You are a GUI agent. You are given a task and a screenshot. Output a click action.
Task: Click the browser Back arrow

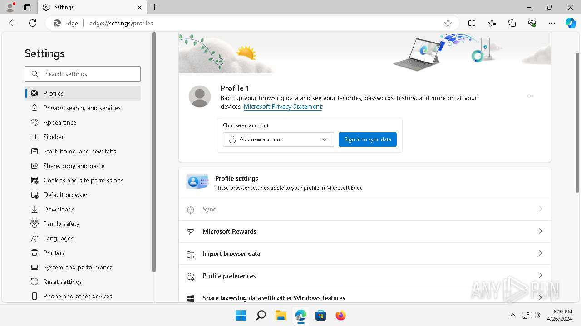point(13,23)
